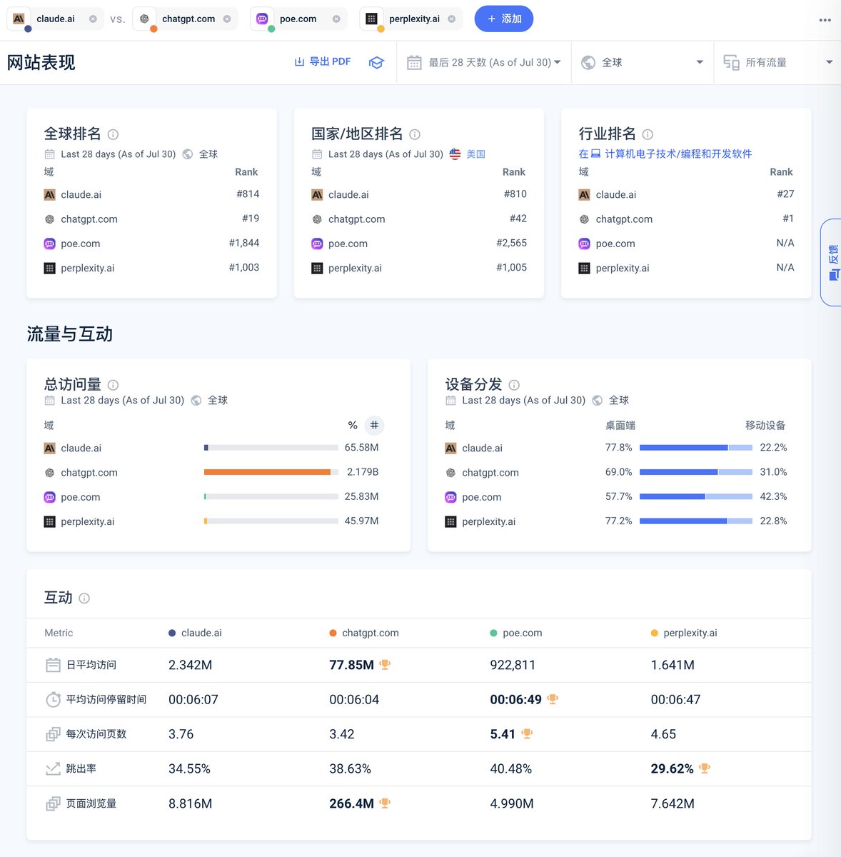Open the 美国 country link
Viewport: 841px width, 857px height.
click(x=475, y=154)
